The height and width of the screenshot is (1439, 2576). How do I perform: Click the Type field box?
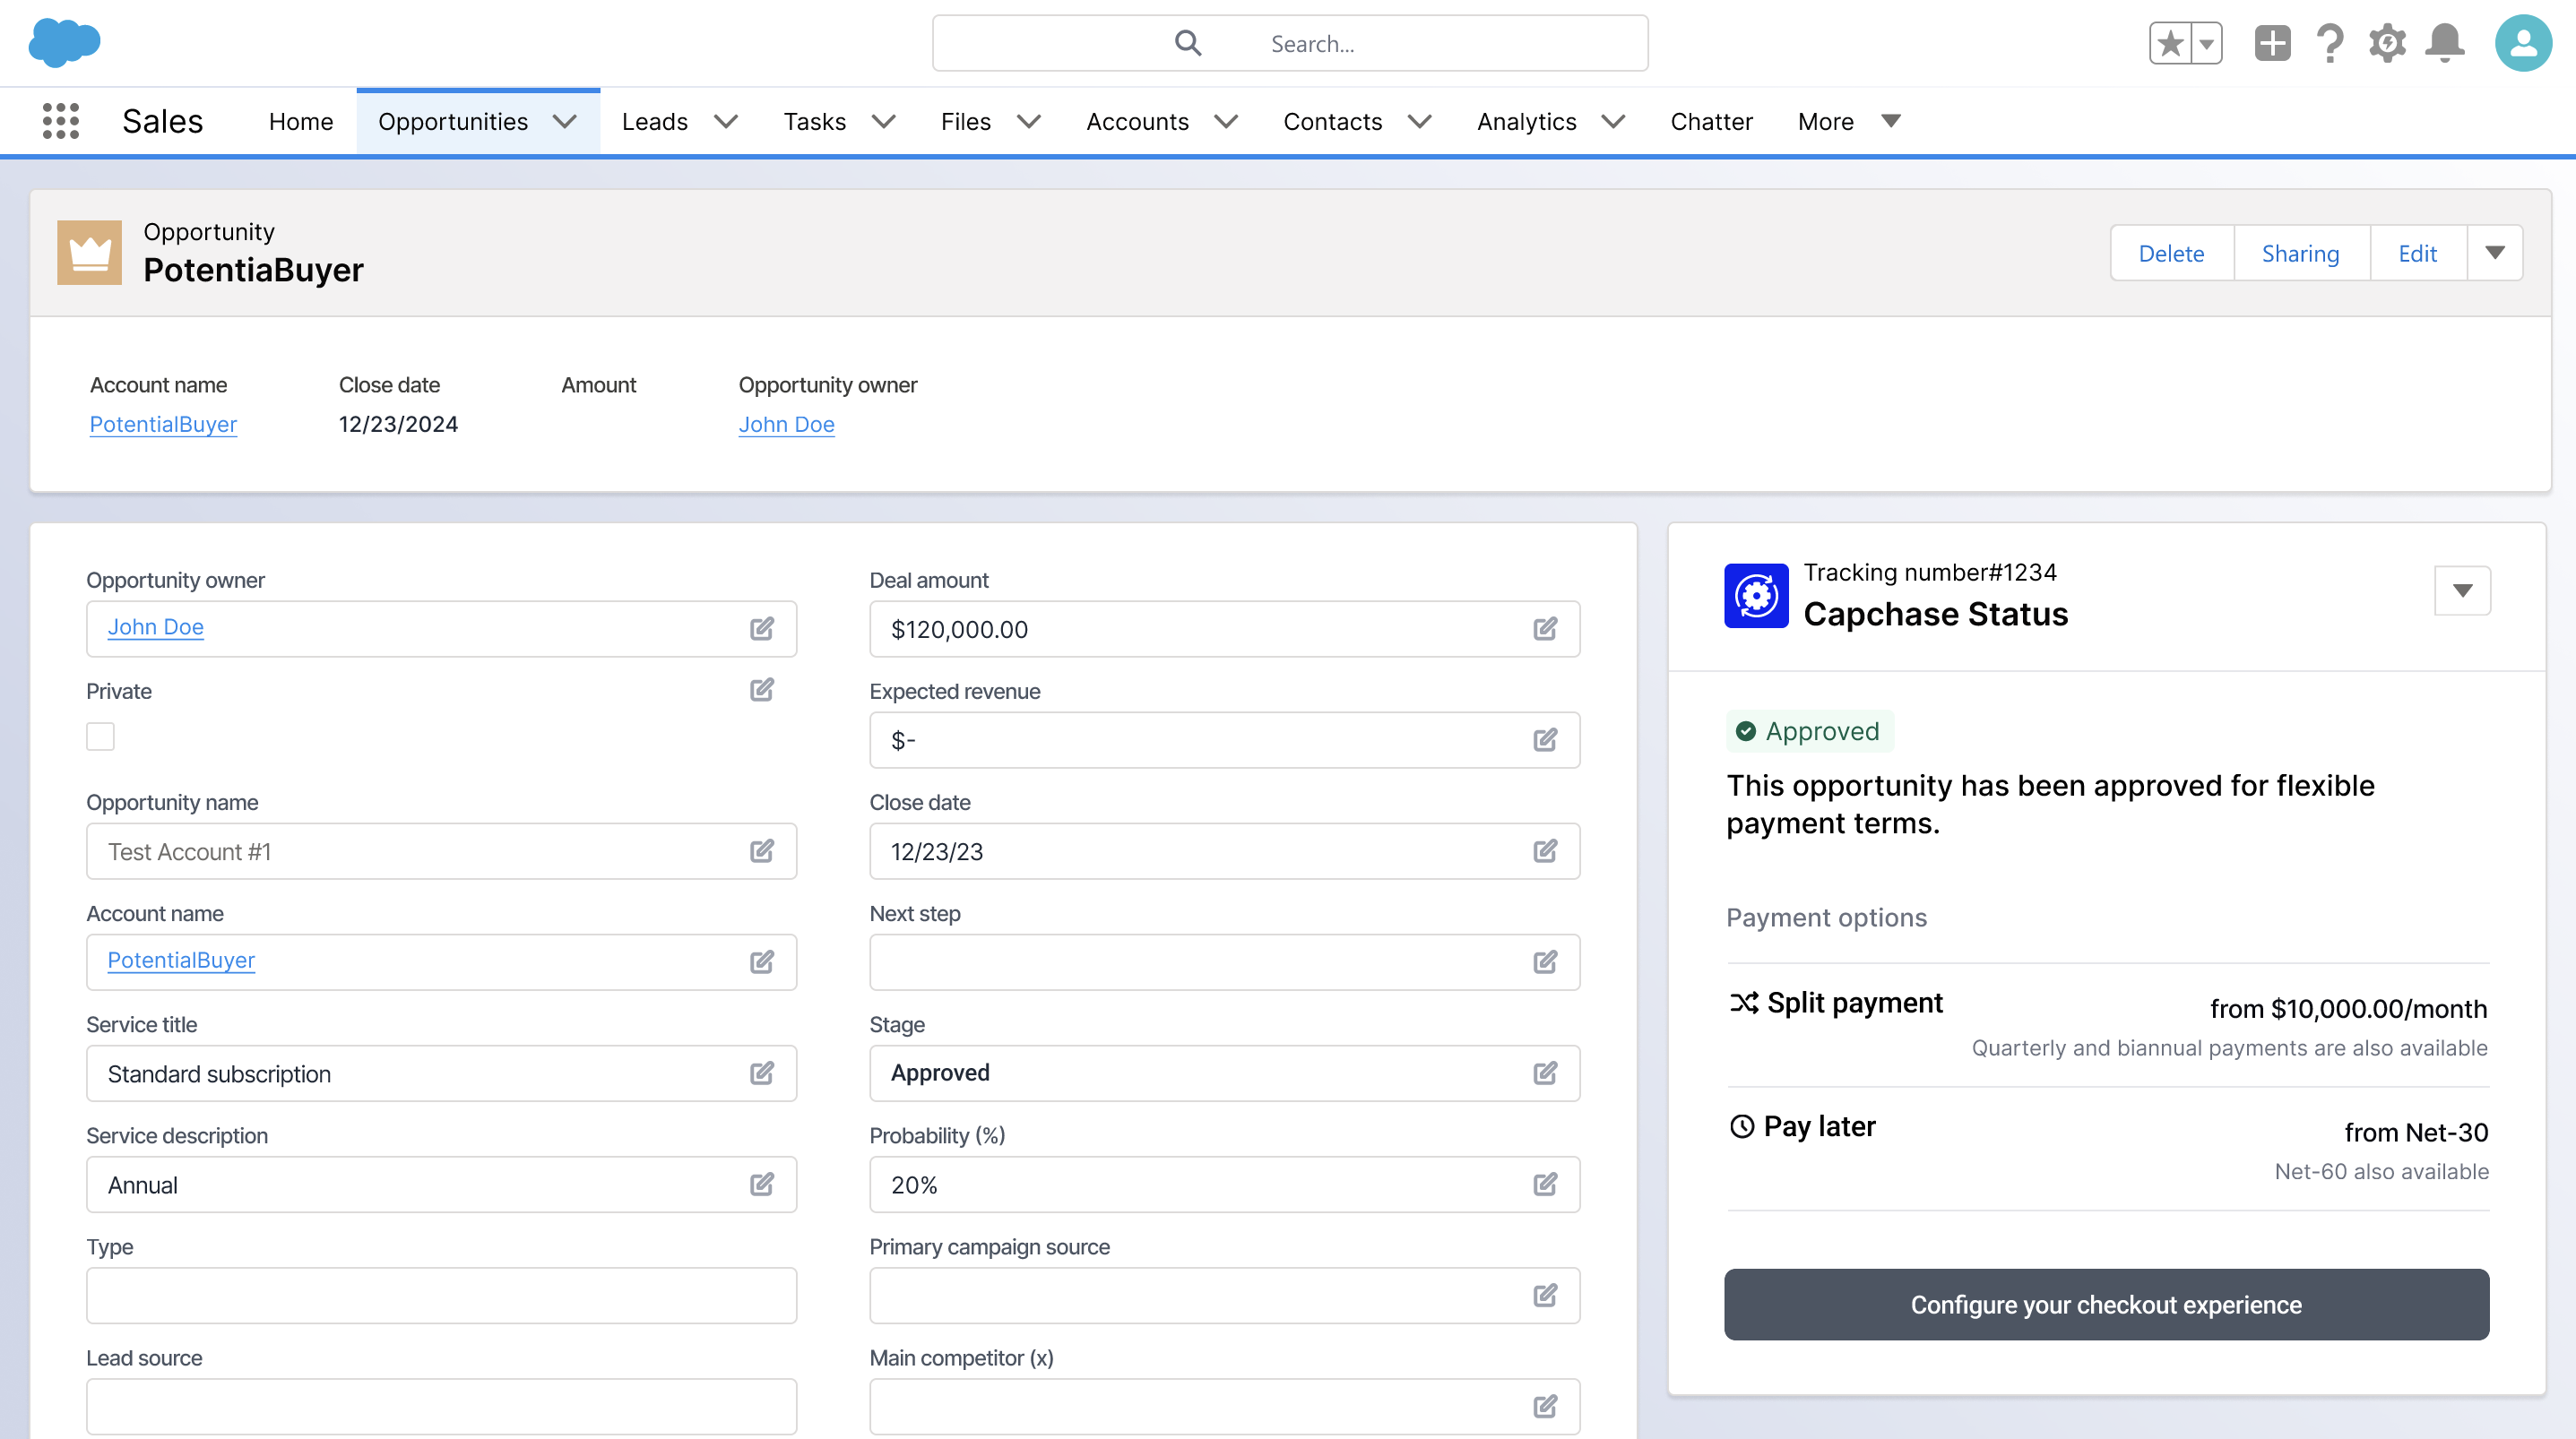(441, 1296)
